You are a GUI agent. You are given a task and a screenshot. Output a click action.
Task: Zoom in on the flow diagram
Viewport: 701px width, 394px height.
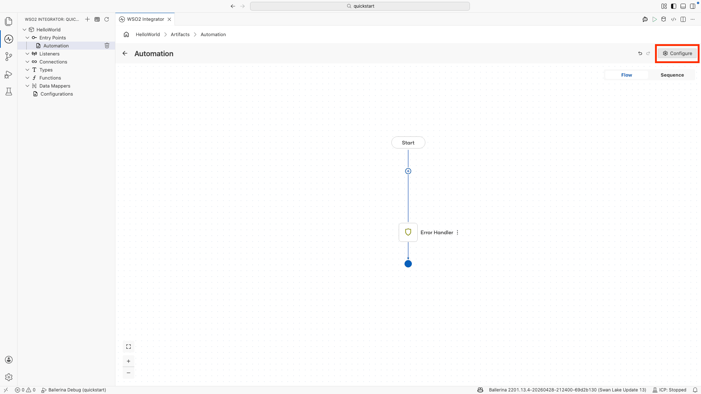click(x=129, y=361)
